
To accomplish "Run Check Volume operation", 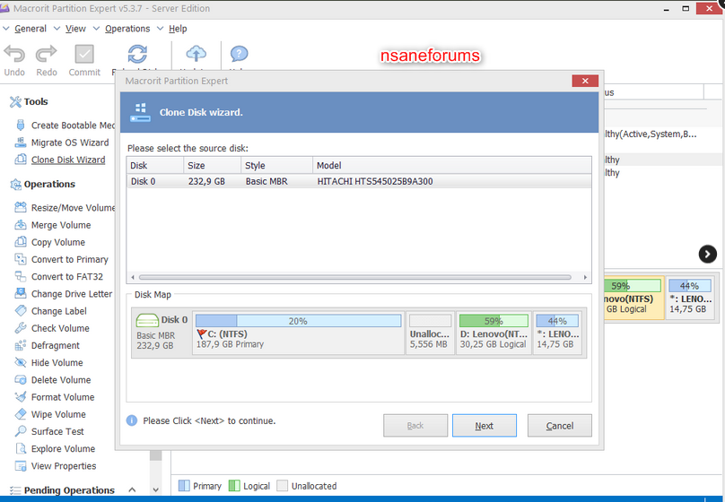I will point(52,328).
